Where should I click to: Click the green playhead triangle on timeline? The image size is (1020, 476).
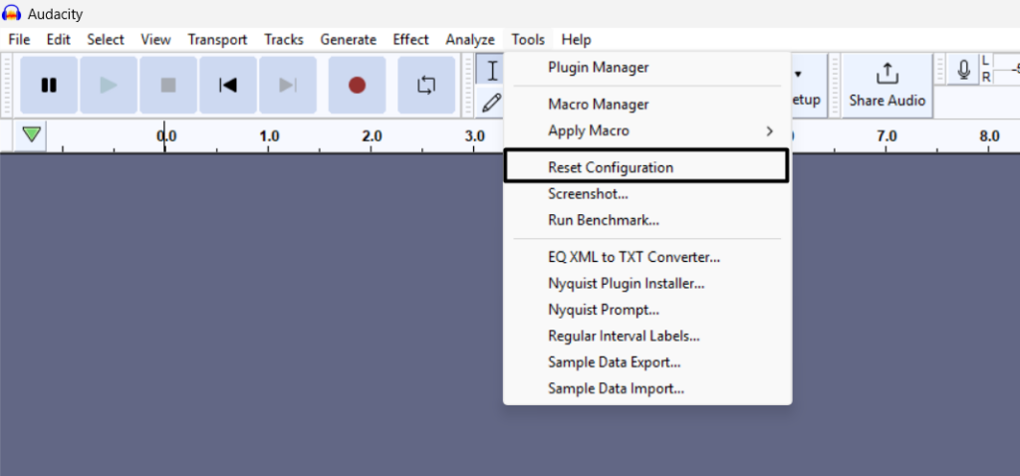(32, 134)
